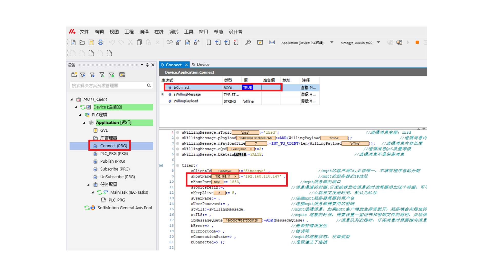Open the 工程 menu
This screenshot has width=493, height=277.
[x=129, y=32]
